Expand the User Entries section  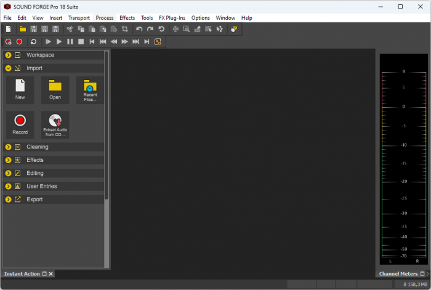click(9, 186)
